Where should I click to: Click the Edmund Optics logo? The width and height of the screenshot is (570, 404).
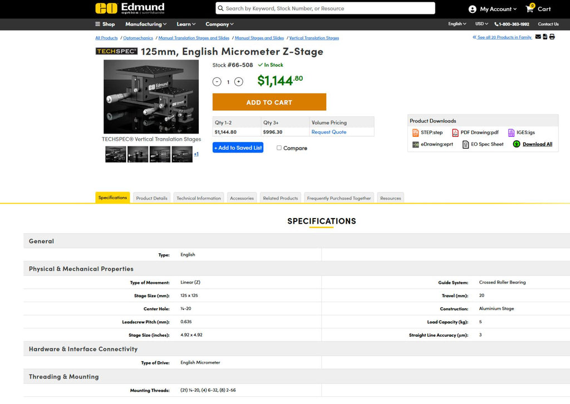click(130, 8)
